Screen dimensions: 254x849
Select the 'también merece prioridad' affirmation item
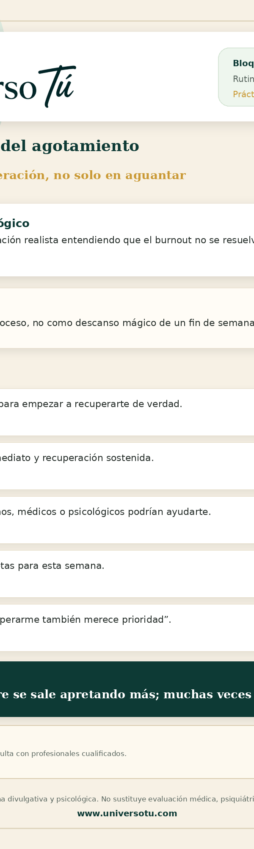(x=127, y=627)
